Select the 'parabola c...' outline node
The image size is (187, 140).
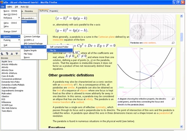29,18
